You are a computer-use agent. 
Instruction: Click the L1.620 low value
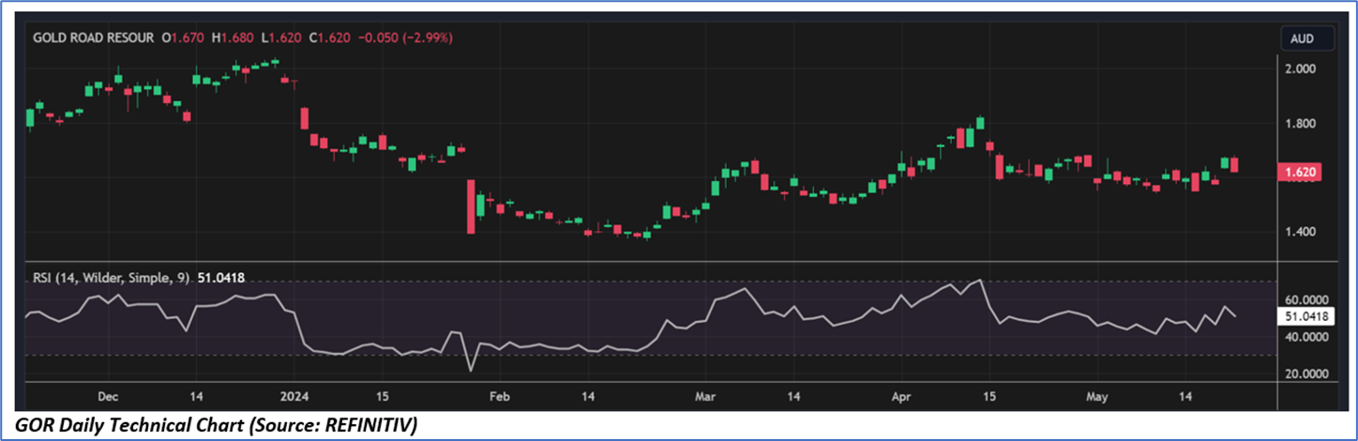282,38
